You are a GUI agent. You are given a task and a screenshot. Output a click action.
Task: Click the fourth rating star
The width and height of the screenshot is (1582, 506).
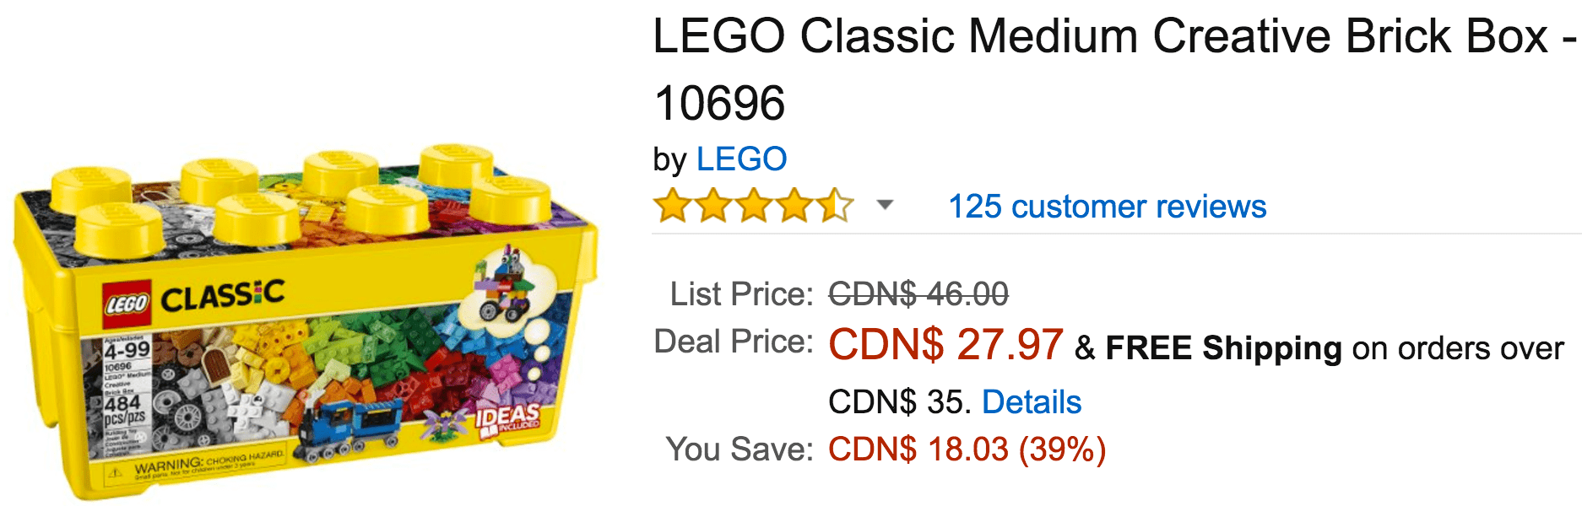coord(794,206)
